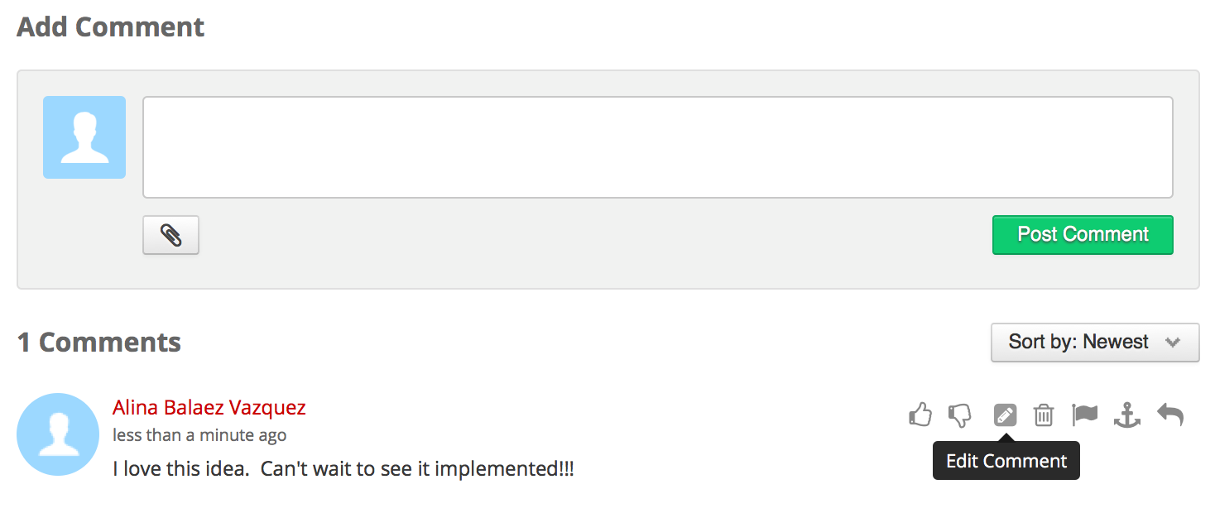Click the chevron arrow on the sort dropdown
The width and height of the screenshot is (1215, 513).
click(1172, 343)
